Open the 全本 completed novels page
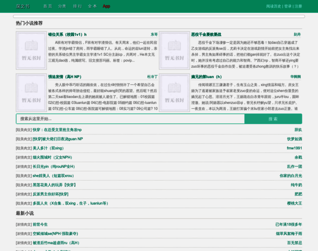This screenshot has height=251, width=318. click(92, 6)
